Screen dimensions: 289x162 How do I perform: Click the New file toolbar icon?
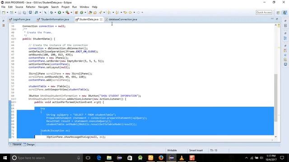point(4,13)
